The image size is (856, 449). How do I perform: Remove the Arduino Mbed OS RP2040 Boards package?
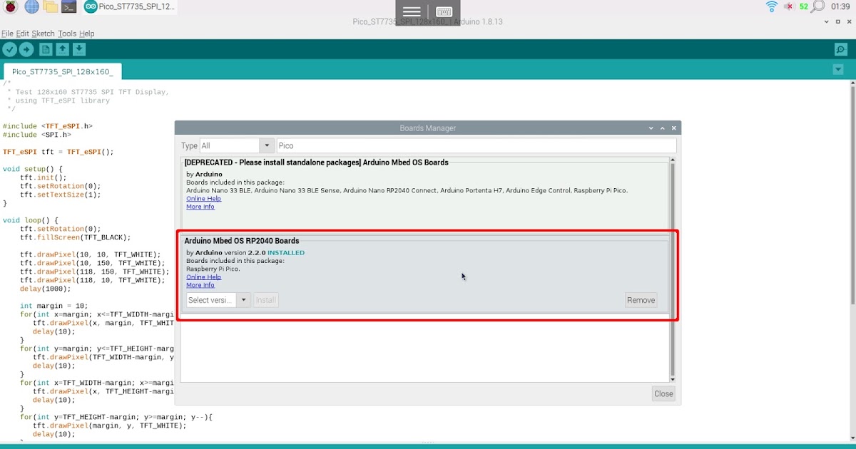coord(641,300)
